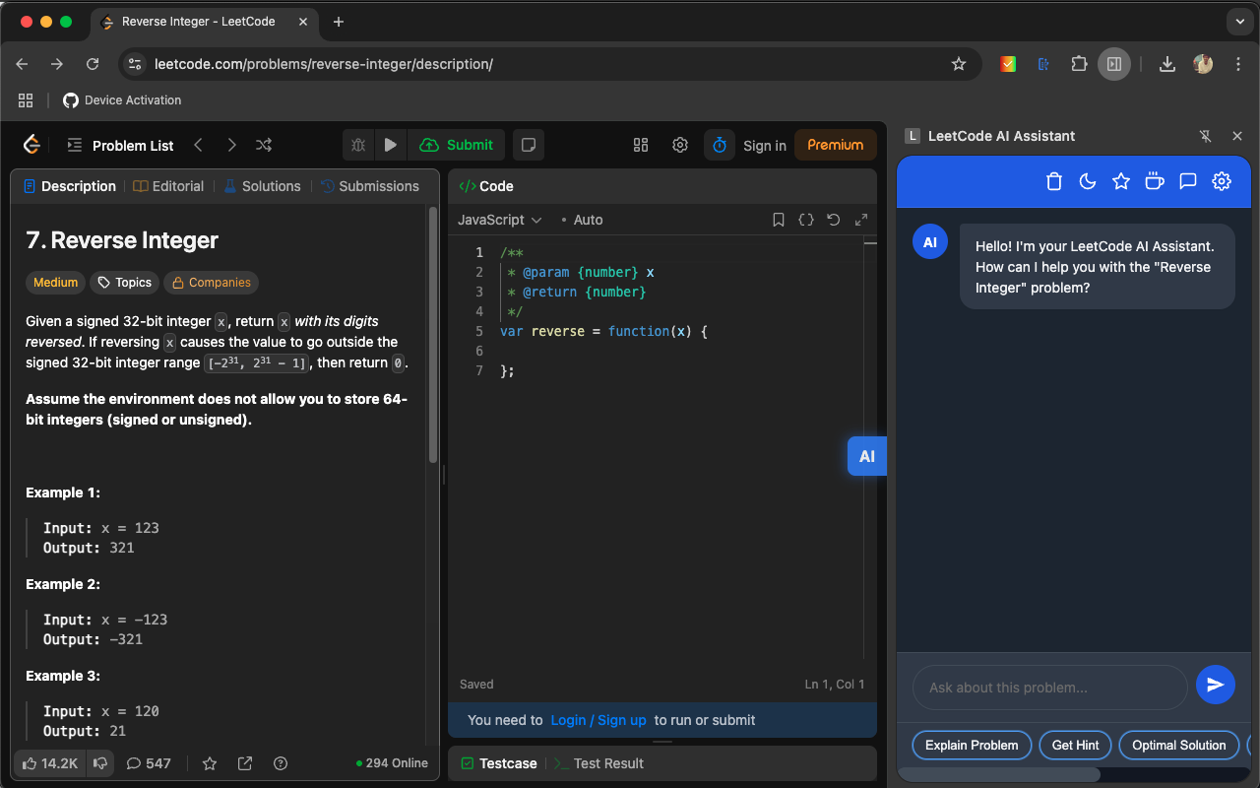The image size is (1260, 788).
Task: Reset code to default icon
Action: point(834,220)
